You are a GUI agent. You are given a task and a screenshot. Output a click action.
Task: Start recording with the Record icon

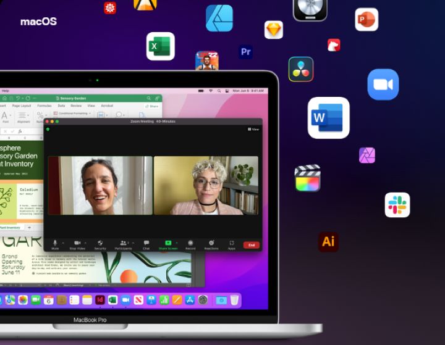click(x=190, y=243)
